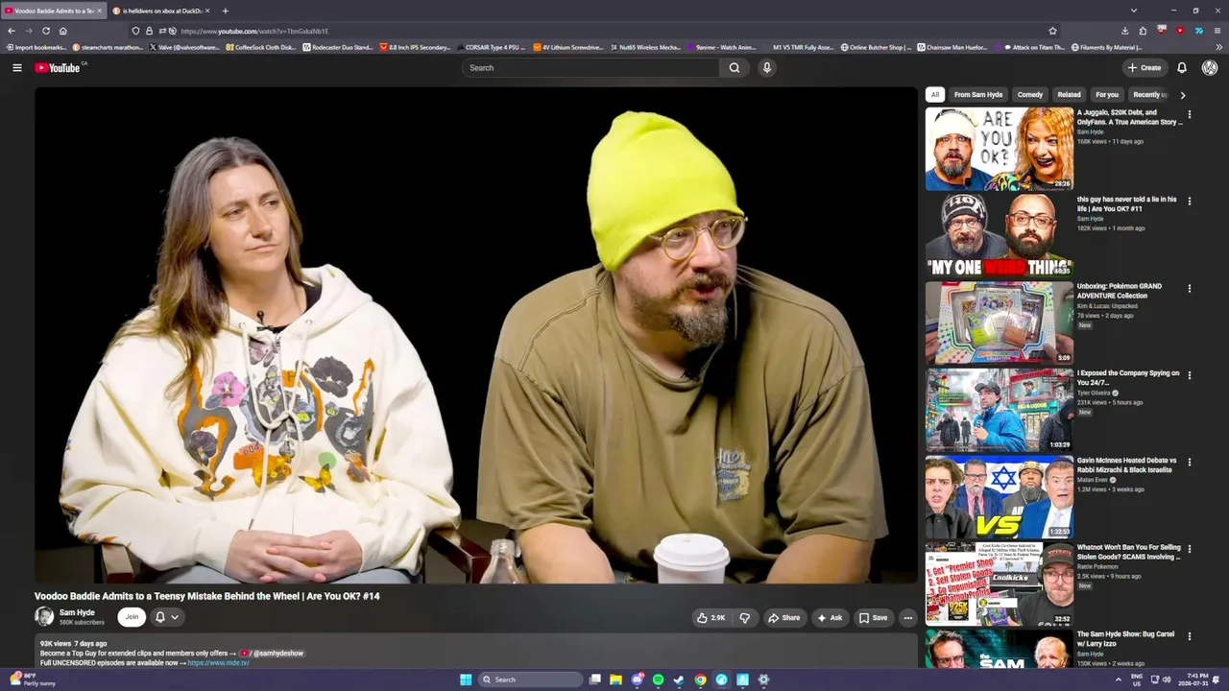Open the weather widget on the taskbar

point(34,679)
